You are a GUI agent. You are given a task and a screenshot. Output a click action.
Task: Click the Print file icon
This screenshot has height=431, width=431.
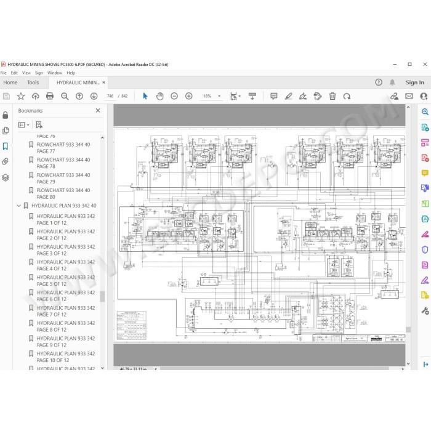[50, 96]
